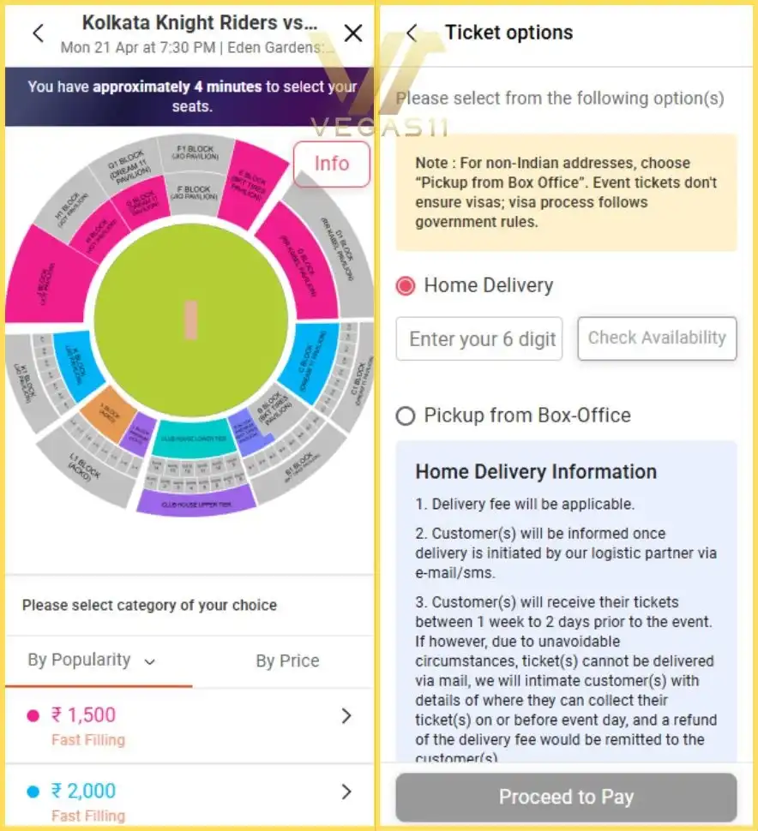This screenshot has height=831, width=758.
Task: Pick the teal Club House Lower Tier section
Action: pos(196,439)
